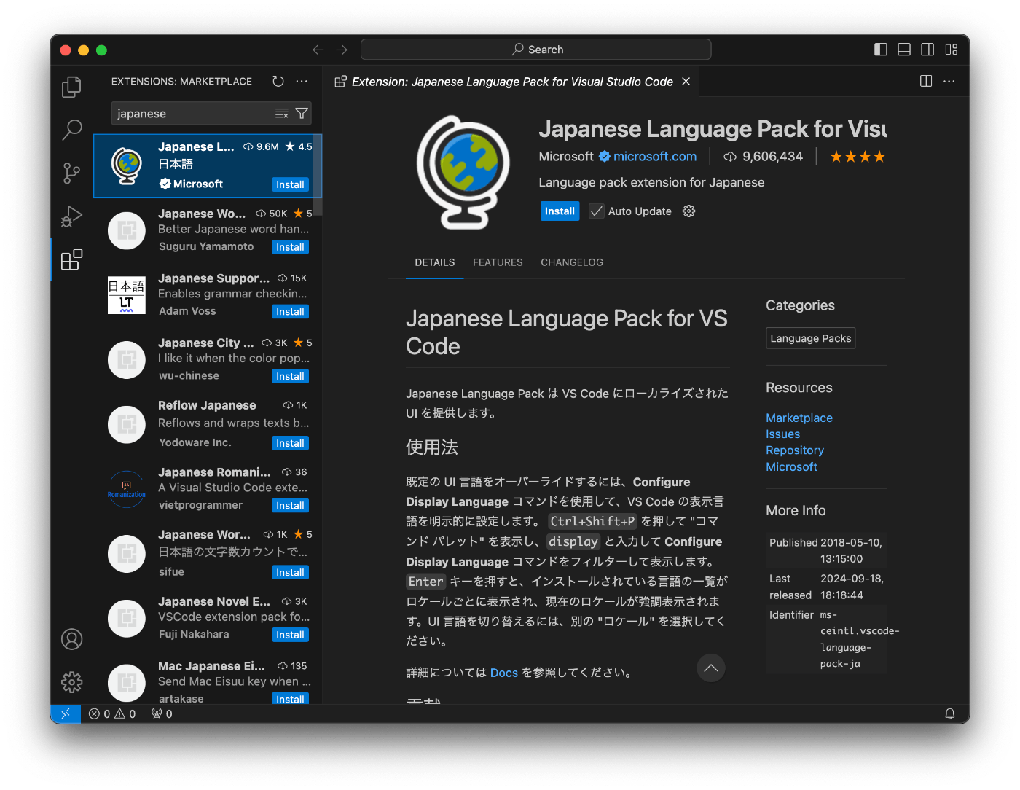
Task: Open the Manage gear in activity bar
Action: 71,682
